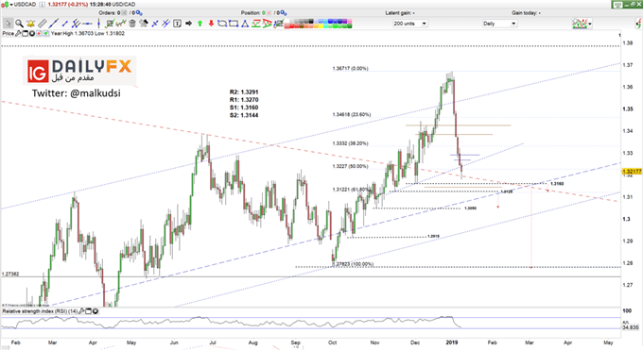Screen dimensions: 643x350
Task: Activate the magnifier zoom tool
Action: (x=19, y=24)
